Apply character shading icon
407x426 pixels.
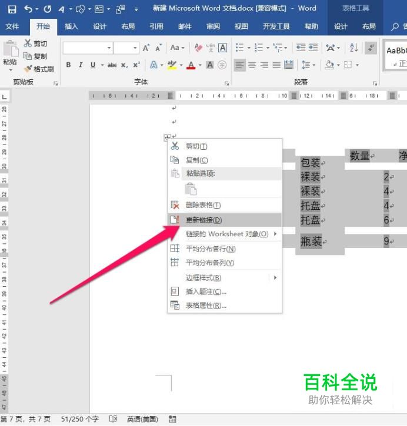pyautogui.click(x=210, y=65)
